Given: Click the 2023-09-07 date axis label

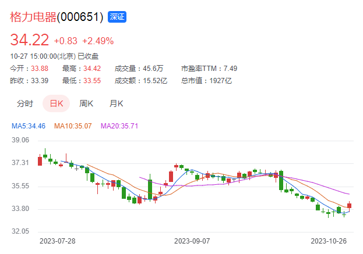Looking at the screenshot, I should 192,241.
